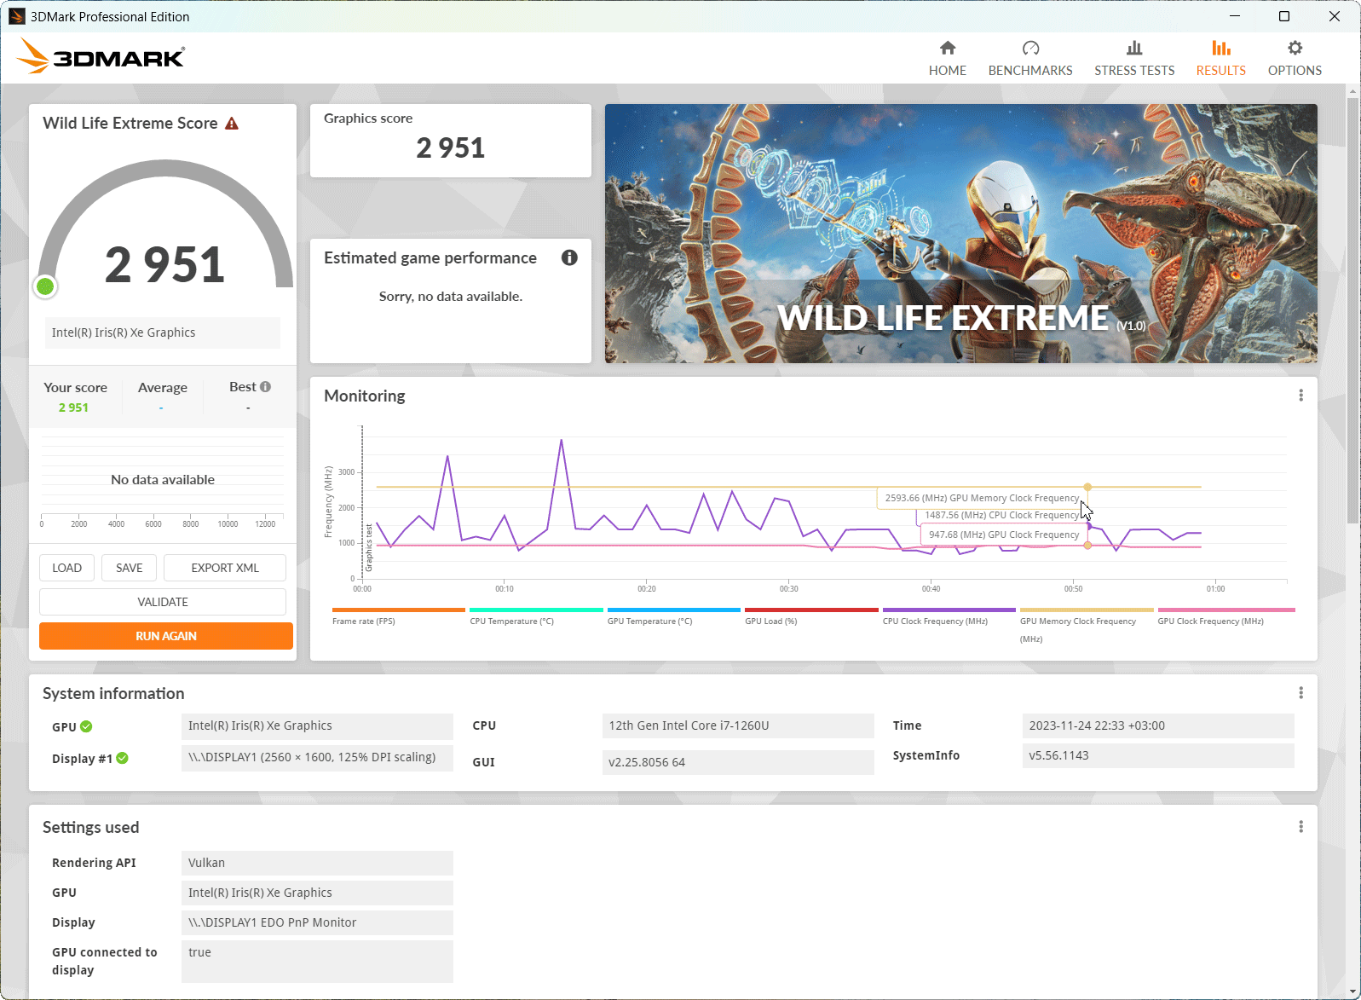1361x1000 pixels.
Task: Click the green score indicator dot on gauge
Action: coord(46,286)
